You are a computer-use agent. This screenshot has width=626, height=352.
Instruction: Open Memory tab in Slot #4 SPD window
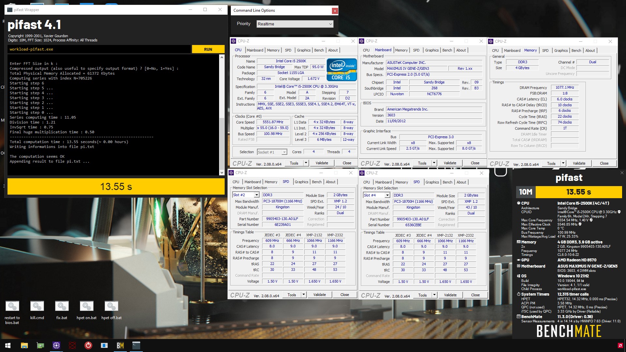point(401,182)
